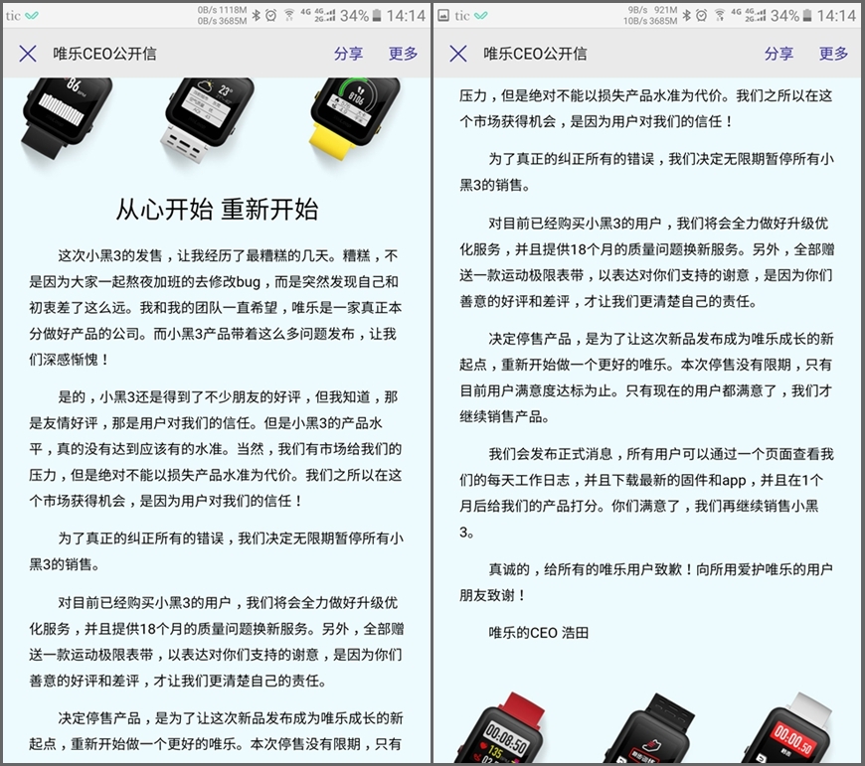Tap the 唯乐CEO公开信 title in left screen
Viewport: 865px width, 766px height.
104,54
